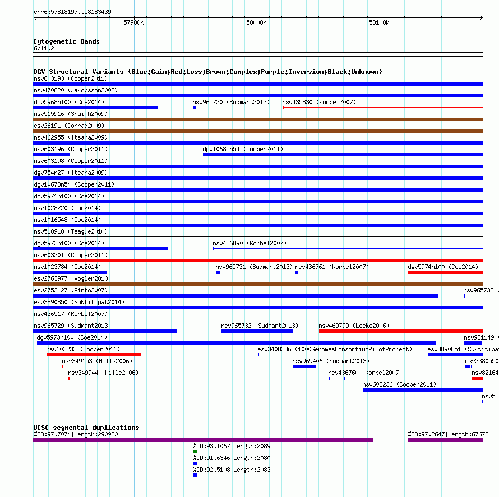Click the dgv10685n54 (Cooper2011) label

point(243,149)
